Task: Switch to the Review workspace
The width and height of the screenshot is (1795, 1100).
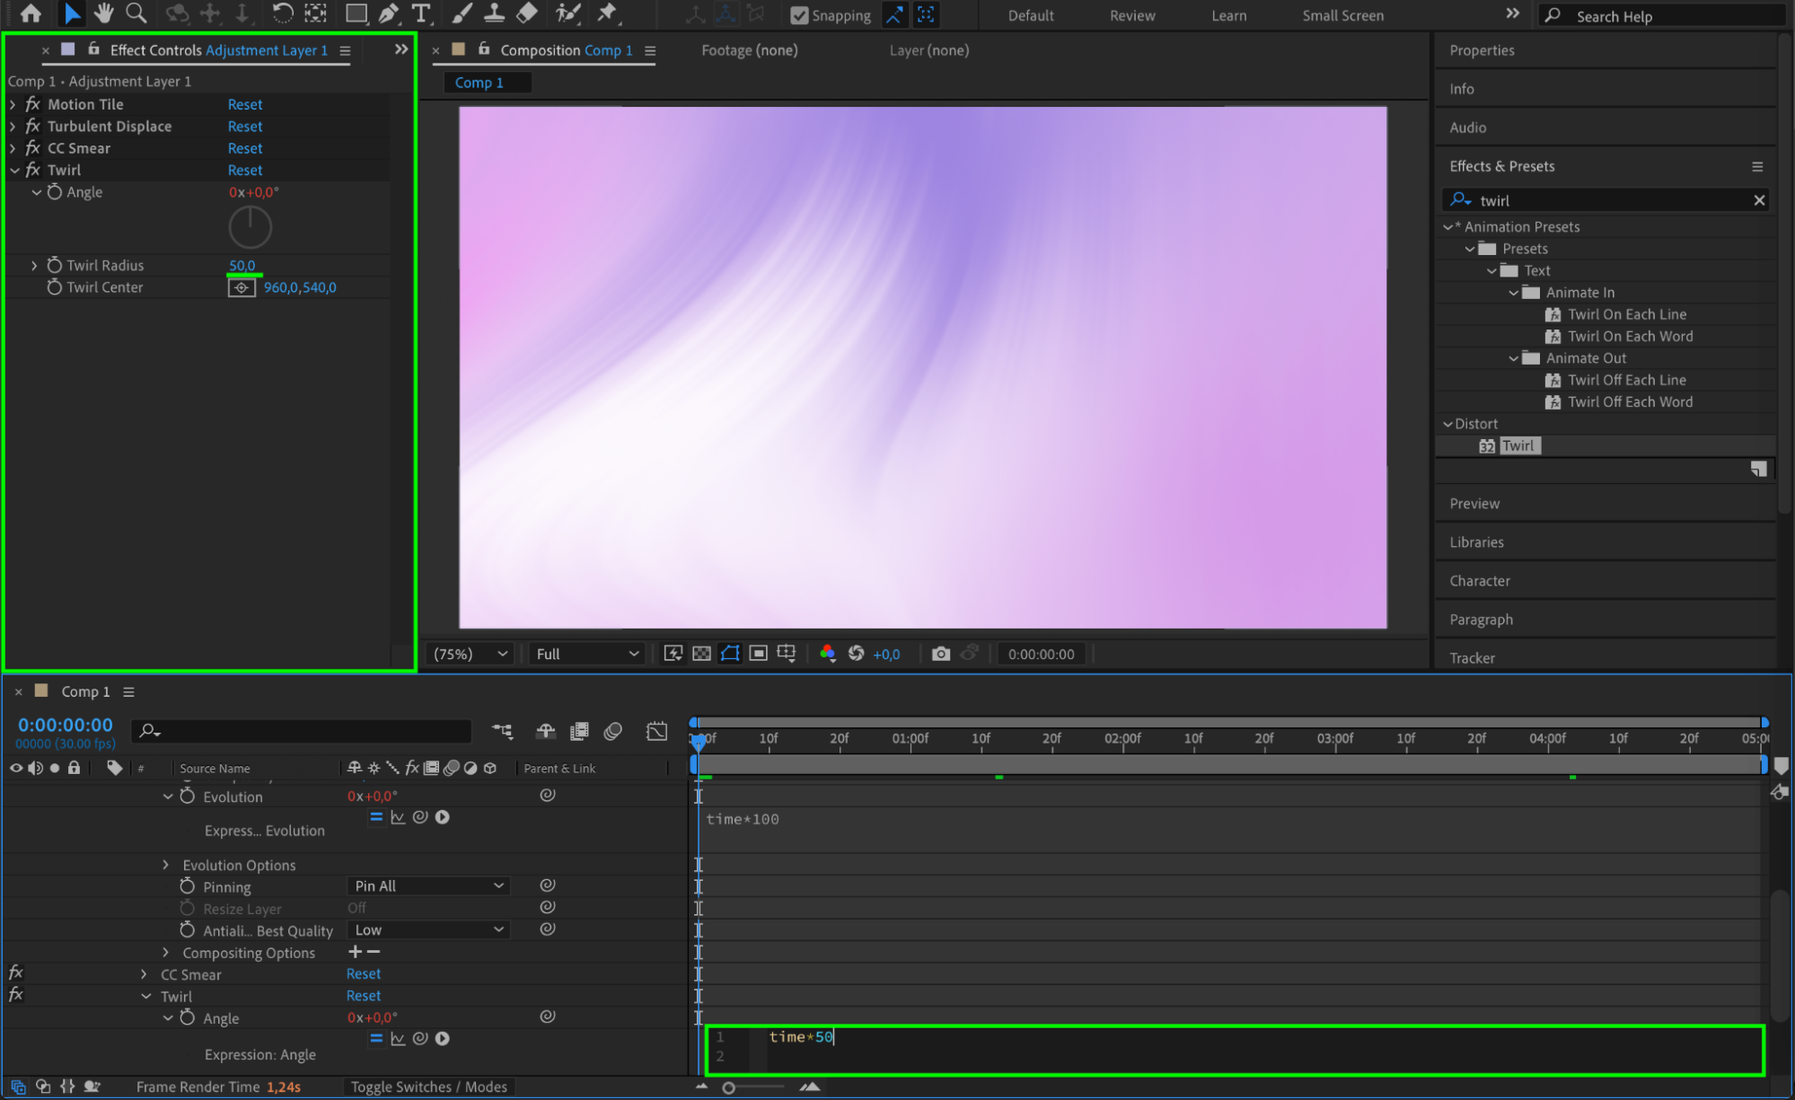Action: 1131,15
